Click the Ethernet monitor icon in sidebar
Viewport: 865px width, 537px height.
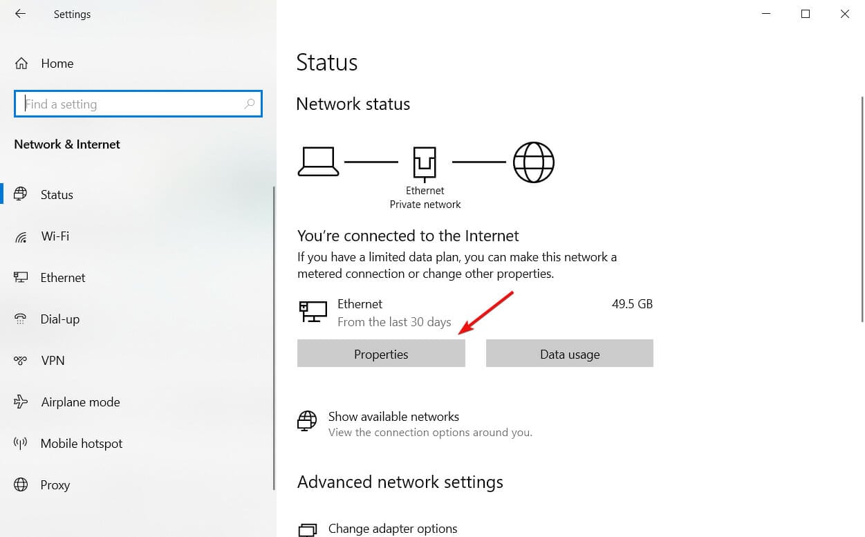[x=21, y=278]
